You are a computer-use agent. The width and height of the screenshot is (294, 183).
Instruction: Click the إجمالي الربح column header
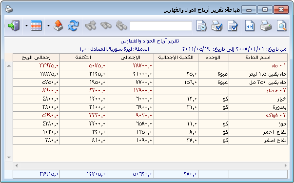[36, 58]
